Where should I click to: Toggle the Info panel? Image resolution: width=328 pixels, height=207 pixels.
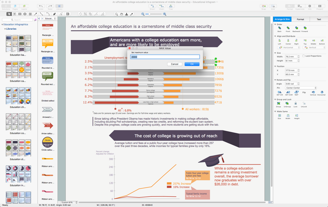point(310,6)
